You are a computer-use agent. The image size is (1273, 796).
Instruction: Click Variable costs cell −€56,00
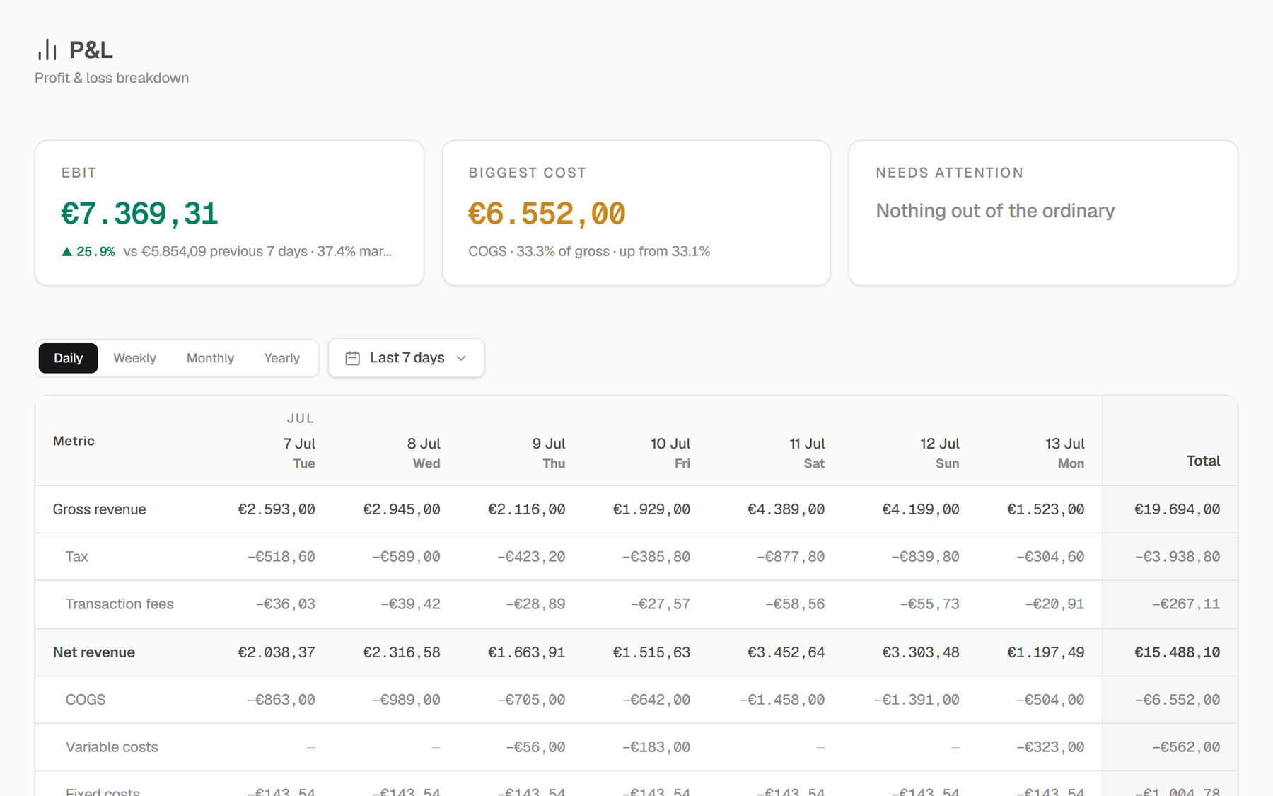click(x=535, y=747)
